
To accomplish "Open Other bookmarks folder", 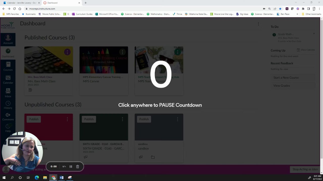I will click(x=311, y=14).
